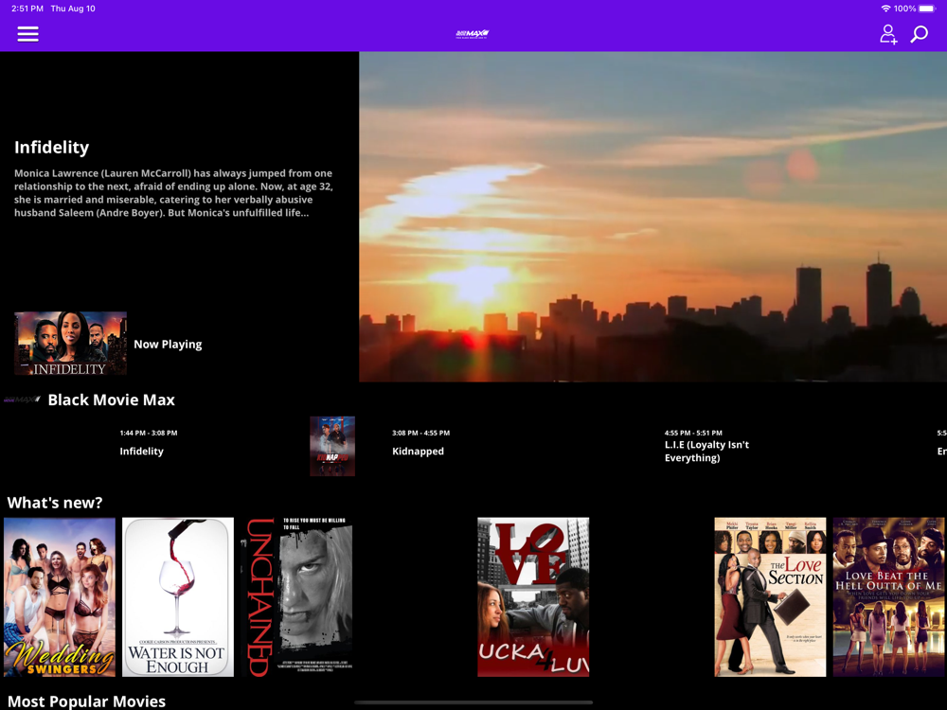Tap the Wi-Fi status icon
Viewport: 947px width, 710px height.
[886, 9]
